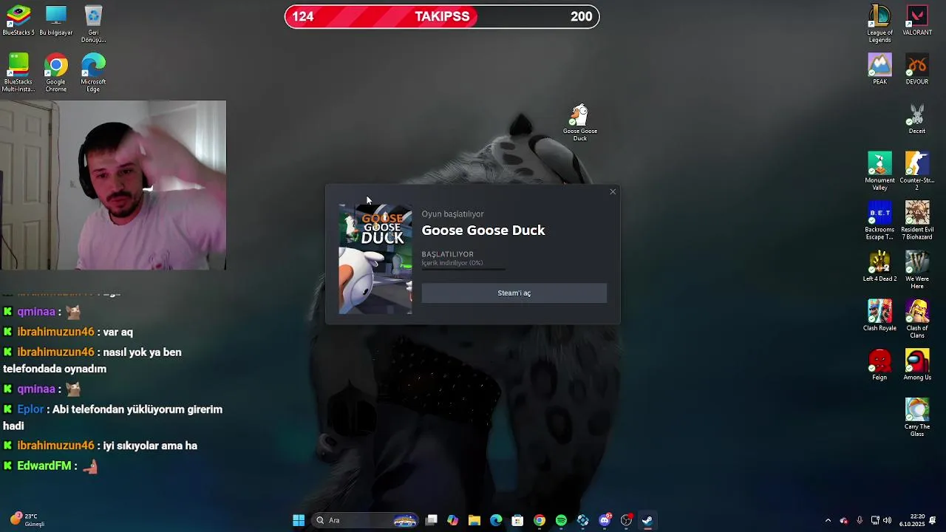946x532 pixels.
Task: Open the Among Us shortcut
Action: [917, 365]
